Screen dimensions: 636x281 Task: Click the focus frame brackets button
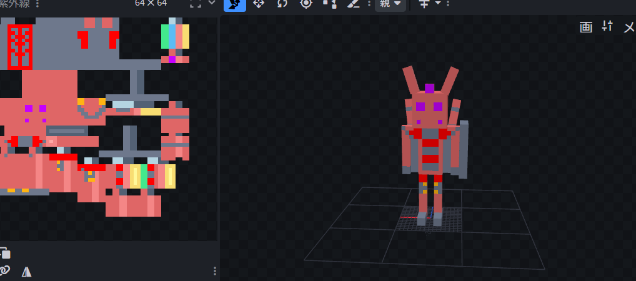tap(196, 4)
